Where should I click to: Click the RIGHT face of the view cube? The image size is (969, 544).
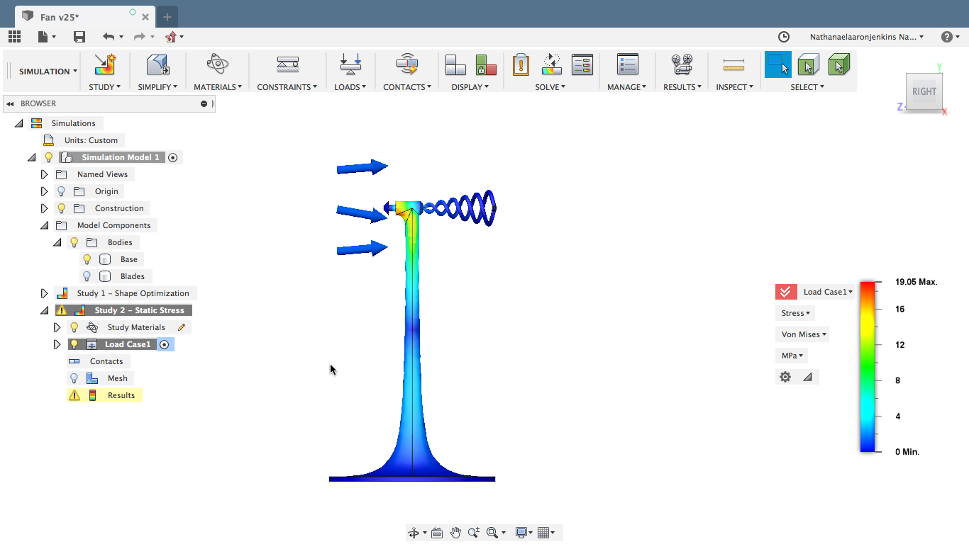[x=924, y=91]
